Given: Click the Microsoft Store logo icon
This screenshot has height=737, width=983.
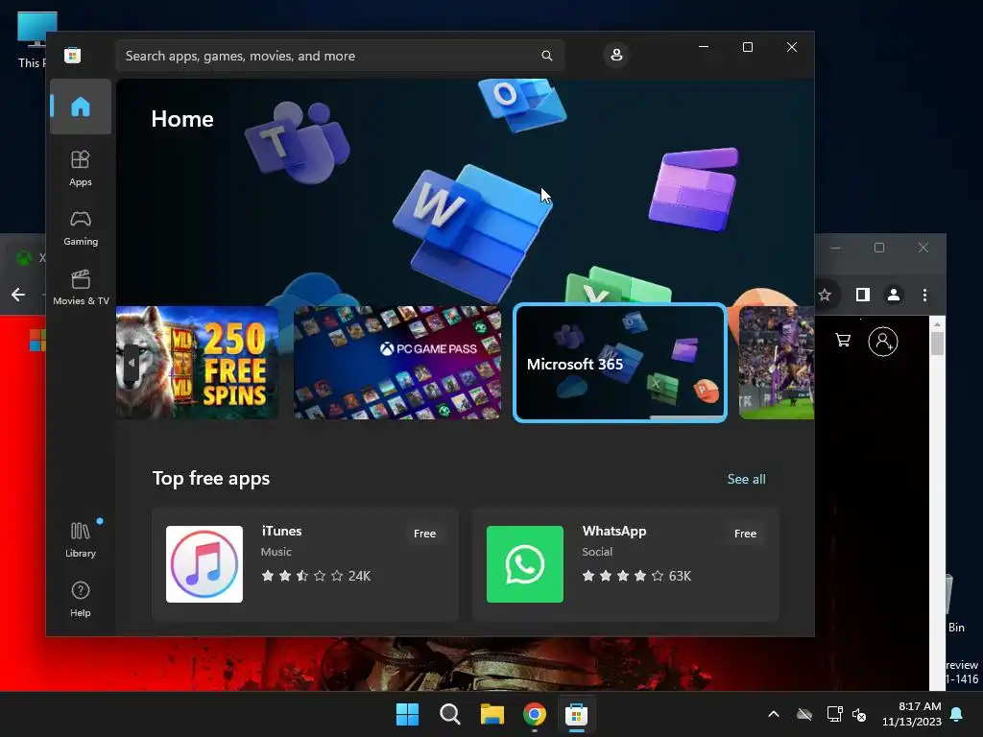Looking at the screenshot, I should (x=73, y=55).
